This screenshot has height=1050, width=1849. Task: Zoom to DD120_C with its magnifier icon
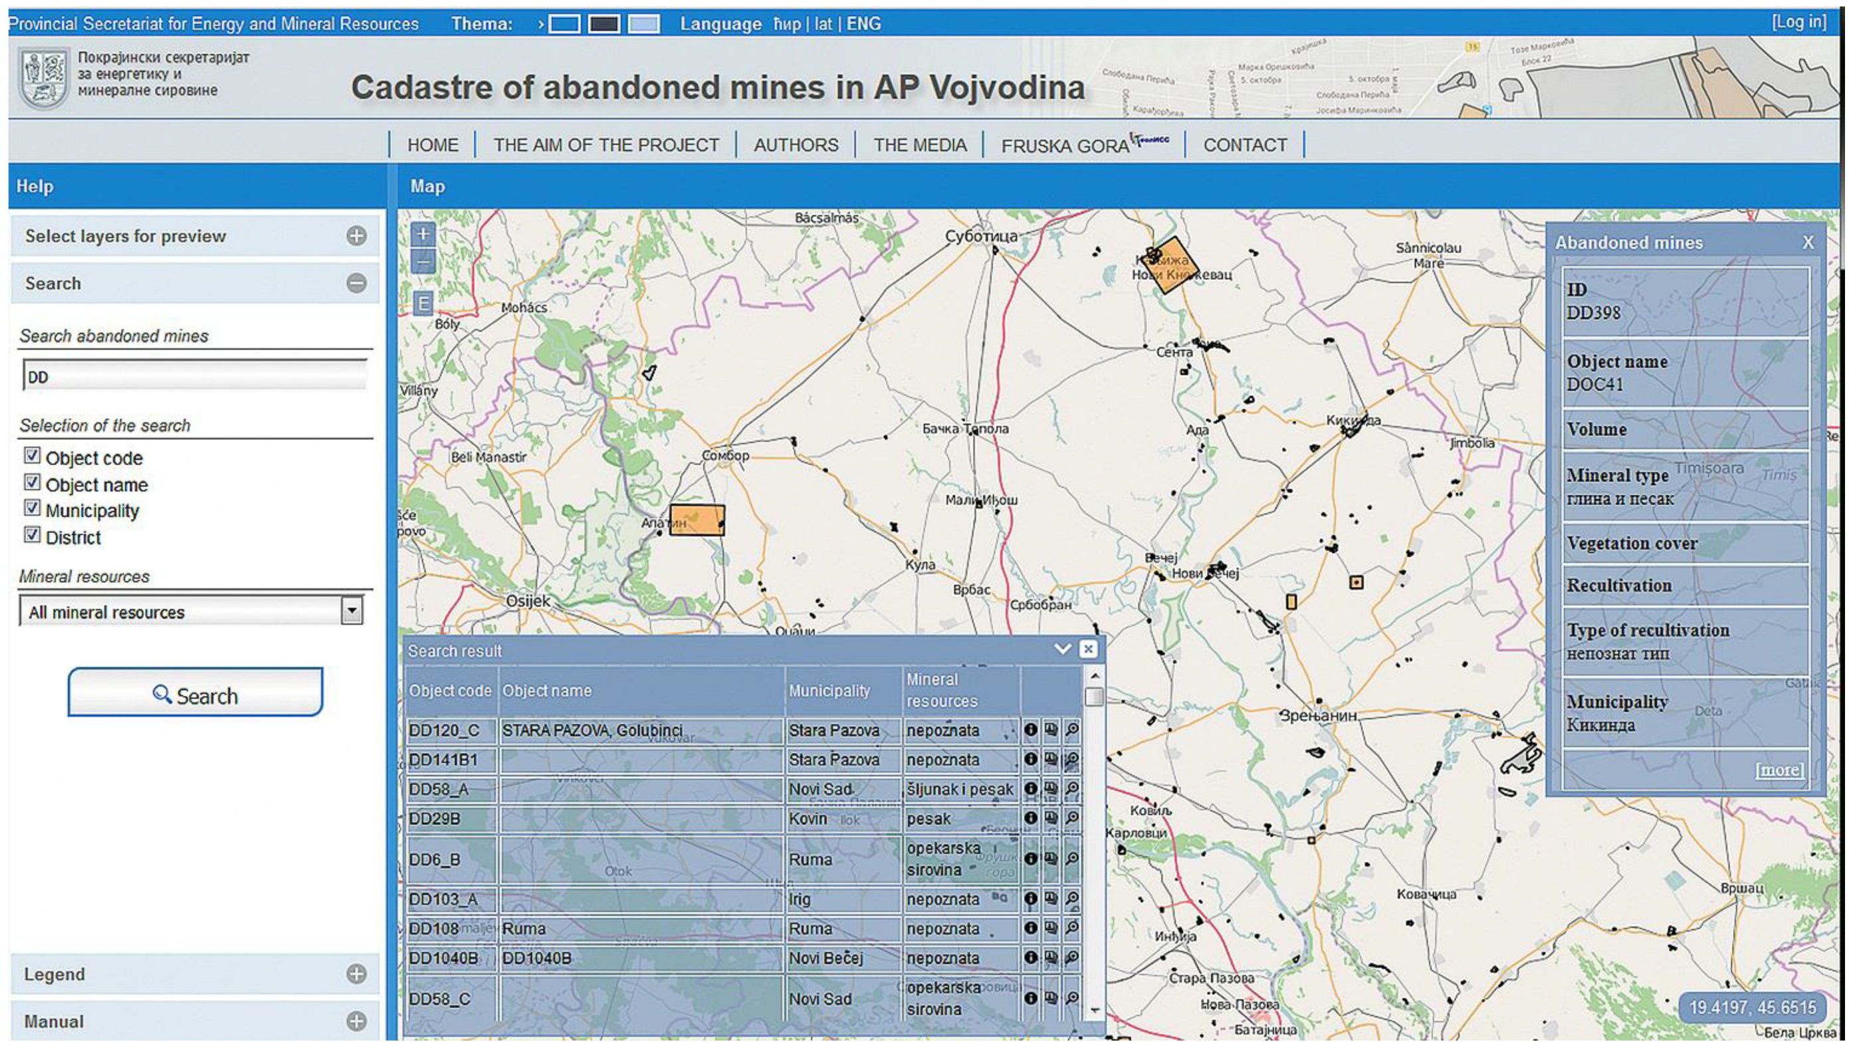coord(1072,730)
